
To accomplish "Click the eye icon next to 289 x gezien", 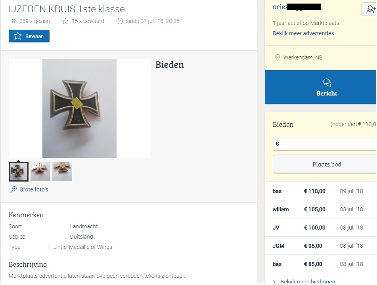I will pyautogui.click(x=13, y=21).
